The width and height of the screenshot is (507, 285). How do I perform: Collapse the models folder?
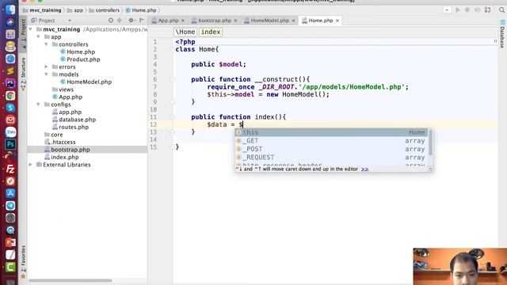click(46, 74)
